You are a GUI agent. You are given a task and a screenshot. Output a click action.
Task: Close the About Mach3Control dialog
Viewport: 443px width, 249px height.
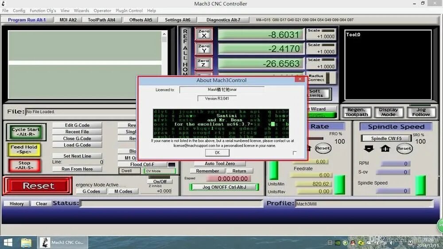300,79
